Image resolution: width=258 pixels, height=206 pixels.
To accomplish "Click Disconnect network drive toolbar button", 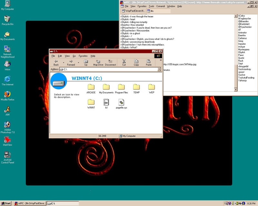I will tap(110, 63).
